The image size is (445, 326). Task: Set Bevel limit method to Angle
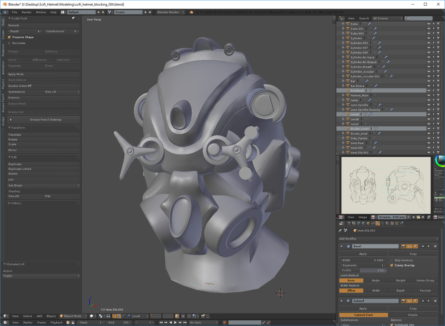tap(376, 280)
